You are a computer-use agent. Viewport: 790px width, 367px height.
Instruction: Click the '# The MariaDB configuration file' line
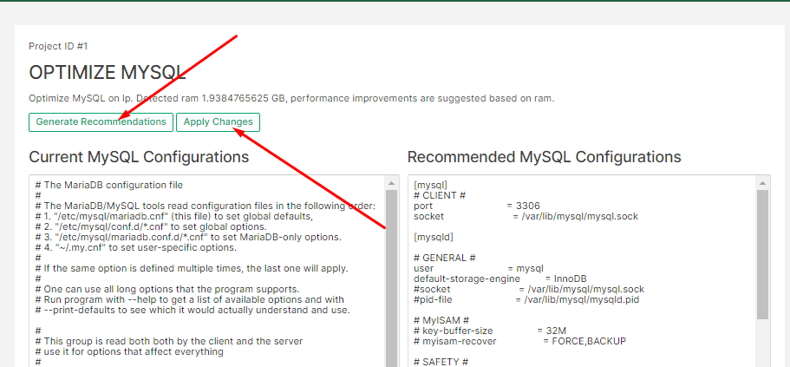[x=108, y=185]
